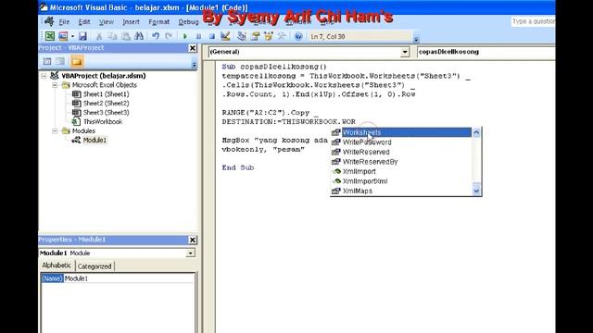593x333 pixels.
Task: Open the Insert object dropdown arrow
Action: pyautogui.click(x=72, y=36)
